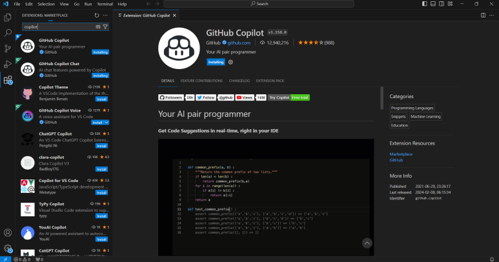
Task: Switch to the Changelog tab
Action: tap(239, 81)
